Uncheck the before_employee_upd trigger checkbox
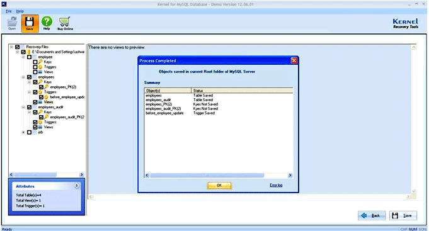This screenshot has height=231, width=429. point(42,97)
